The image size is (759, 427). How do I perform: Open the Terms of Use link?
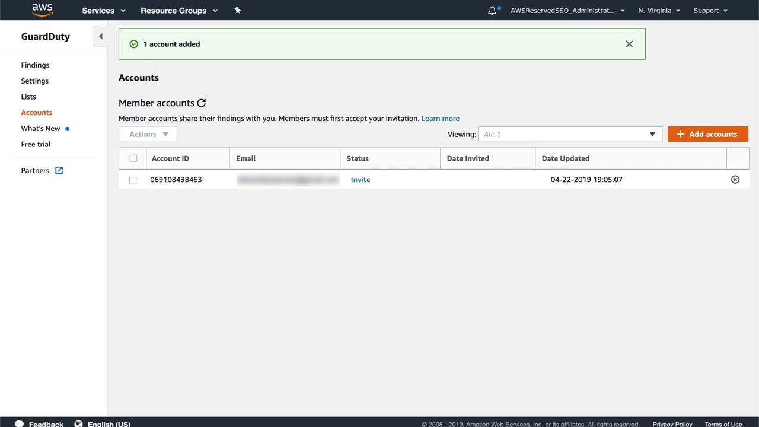click(723, 424)
